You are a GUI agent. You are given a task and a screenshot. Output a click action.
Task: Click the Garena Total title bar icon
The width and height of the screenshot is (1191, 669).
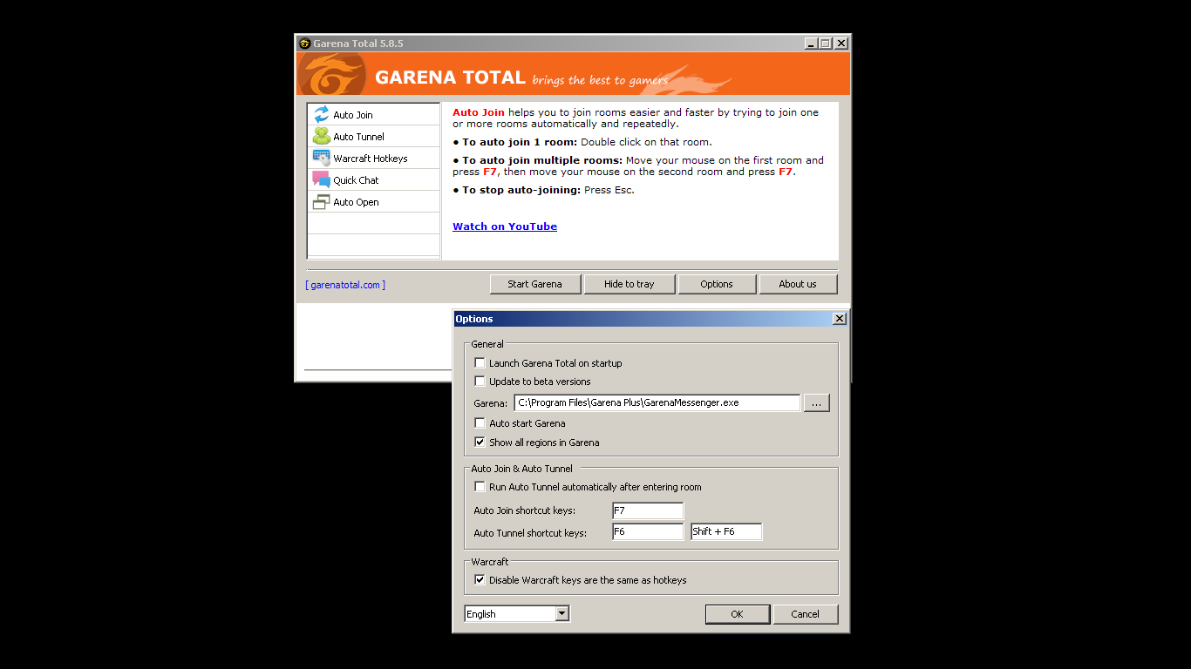point(304,44)
